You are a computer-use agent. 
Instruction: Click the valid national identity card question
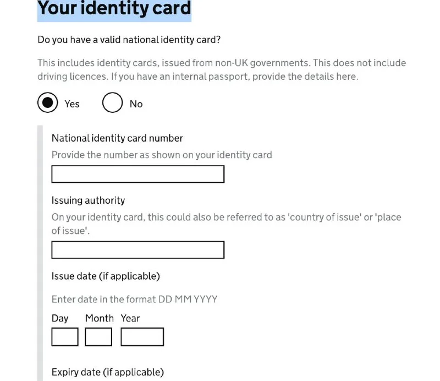point(133,40)
